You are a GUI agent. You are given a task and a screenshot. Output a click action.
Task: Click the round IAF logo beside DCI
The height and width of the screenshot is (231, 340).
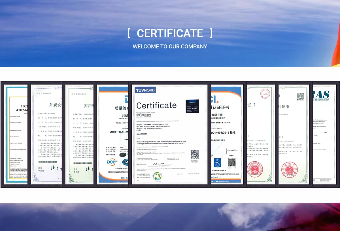coord(126,162)
